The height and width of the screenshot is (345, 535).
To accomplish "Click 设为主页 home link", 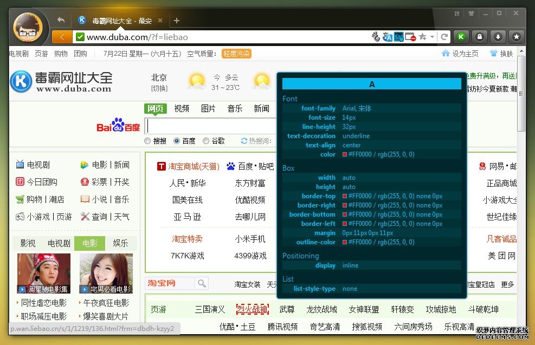I will click(x=460, y=54).
